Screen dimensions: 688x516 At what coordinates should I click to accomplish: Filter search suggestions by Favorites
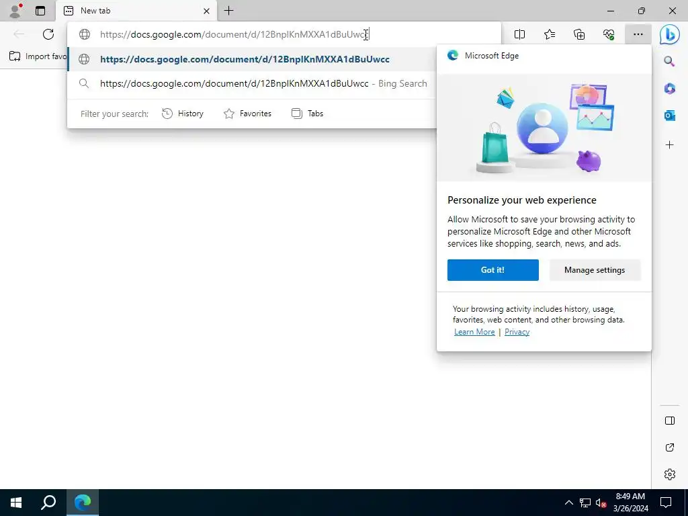(x=247, y=114)
